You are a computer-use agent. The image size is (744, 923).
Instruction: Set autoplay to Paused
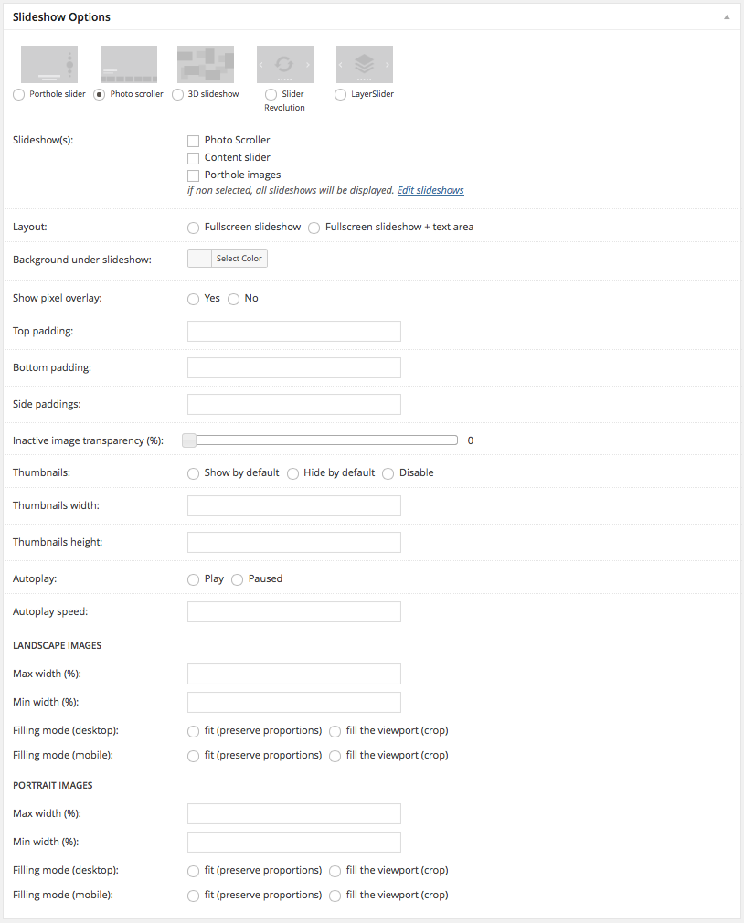237,579
